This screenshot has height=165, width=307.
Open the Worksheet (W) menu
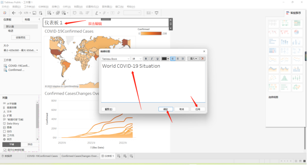[30, 7]
